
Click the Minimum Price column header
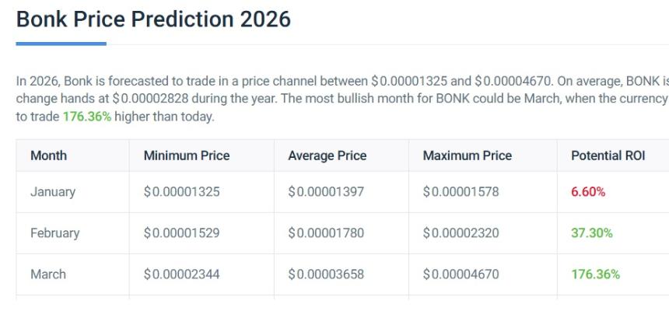click(187, 156)
